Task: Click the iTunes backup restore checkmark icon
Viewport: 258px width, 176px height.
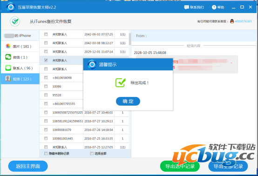Action: pos(15,21)
